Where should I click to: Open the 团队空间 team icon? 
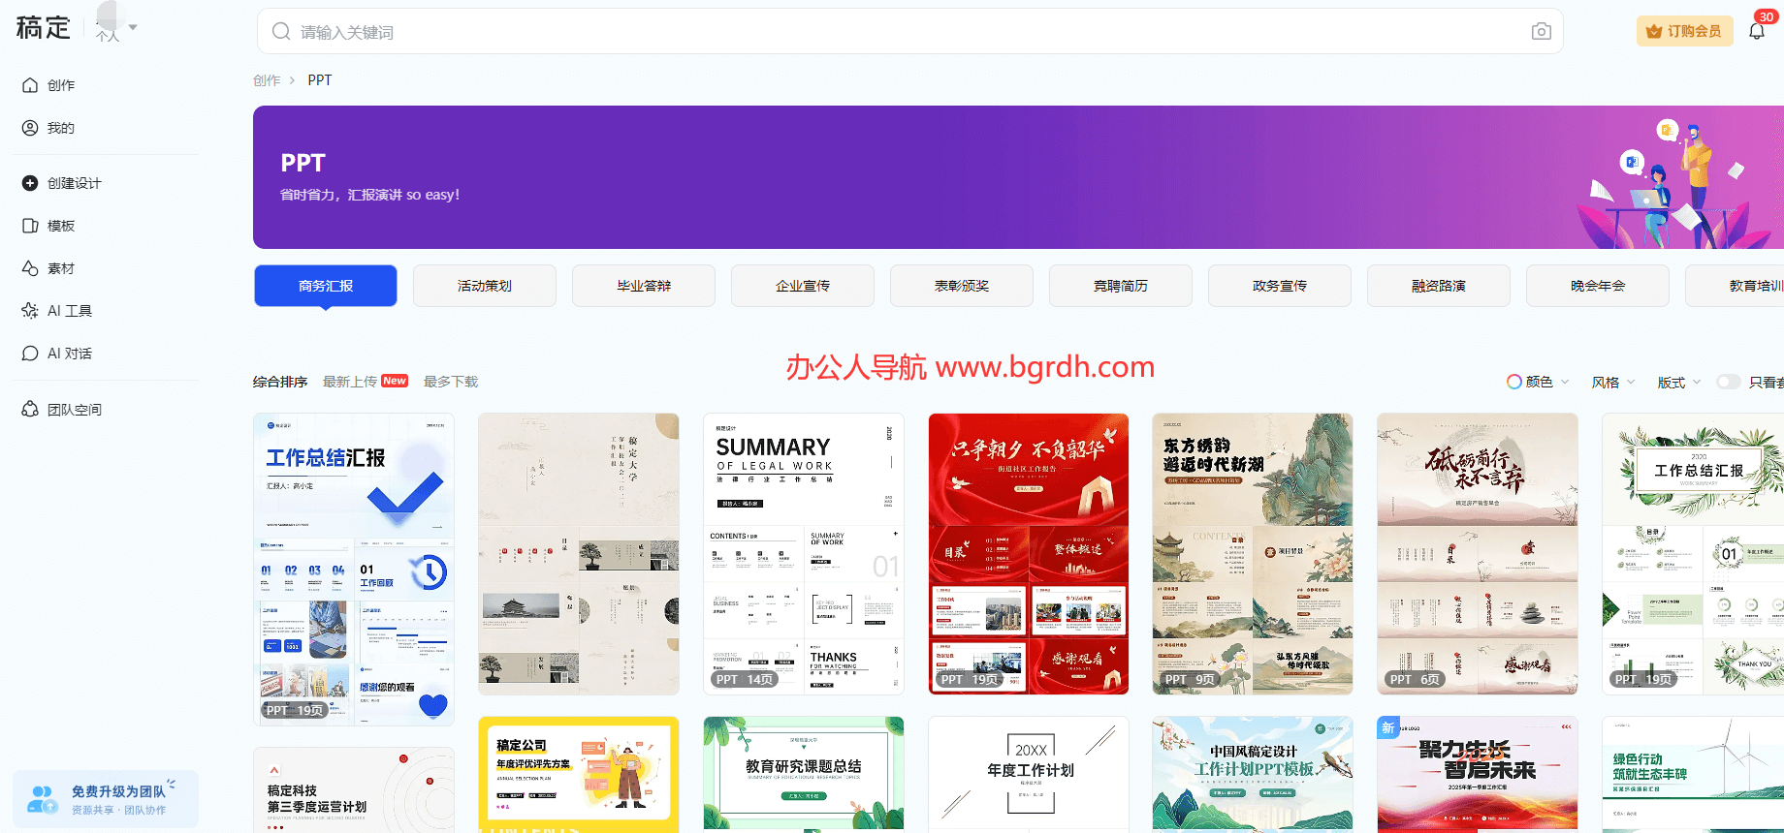pos(30,410)
